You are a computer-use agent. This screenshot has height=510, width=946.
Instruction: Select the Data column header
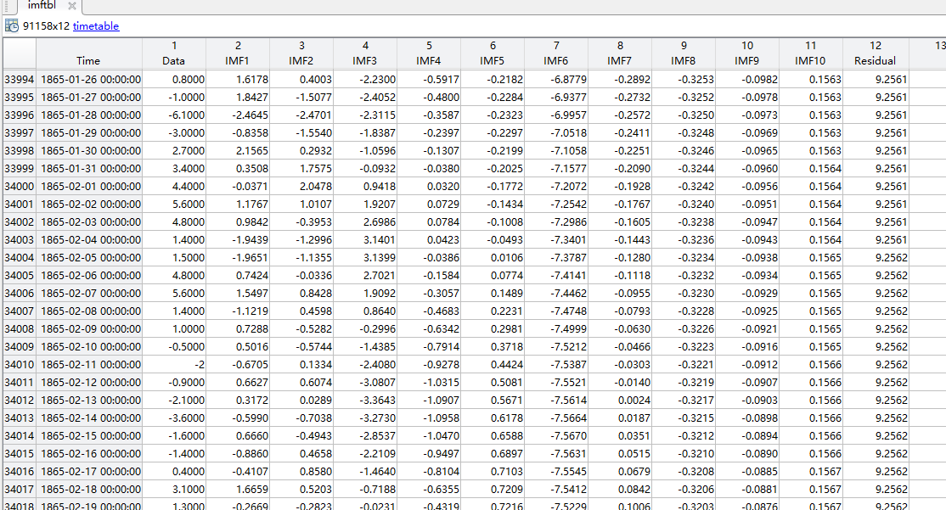tap(173, 60)
